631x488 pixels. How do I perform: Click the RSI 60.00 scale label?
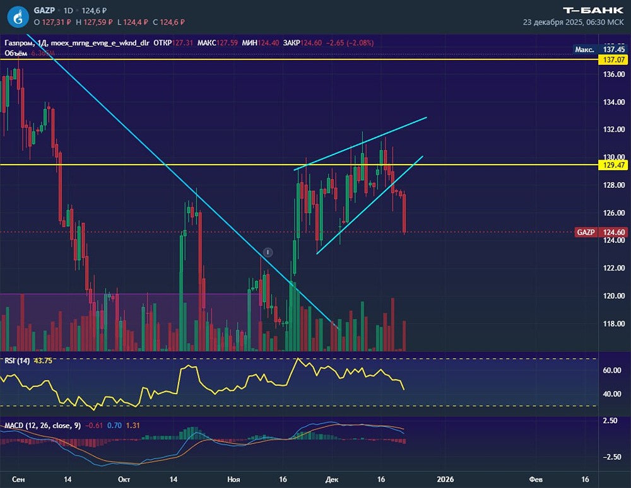point(611,370)
